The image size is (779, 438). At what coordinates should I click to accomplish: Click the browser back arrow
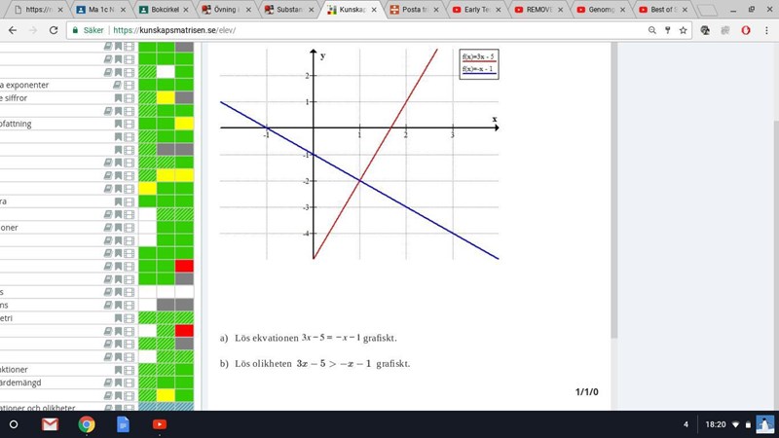pos(14,30)
